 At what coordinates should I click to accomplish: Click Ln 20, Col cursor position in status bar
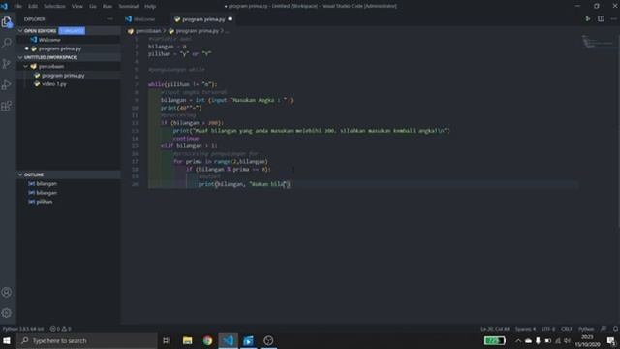coord(495,329)
